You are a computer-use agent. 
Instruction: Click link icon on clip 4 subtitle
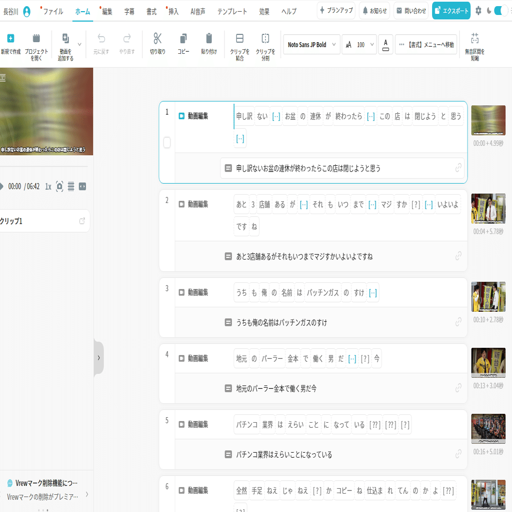[x=458, y=388]
